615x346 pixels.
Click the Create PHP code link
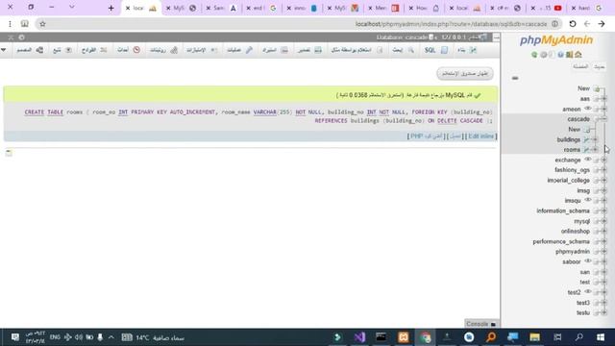pyautogui.click(x=426, y=136)
